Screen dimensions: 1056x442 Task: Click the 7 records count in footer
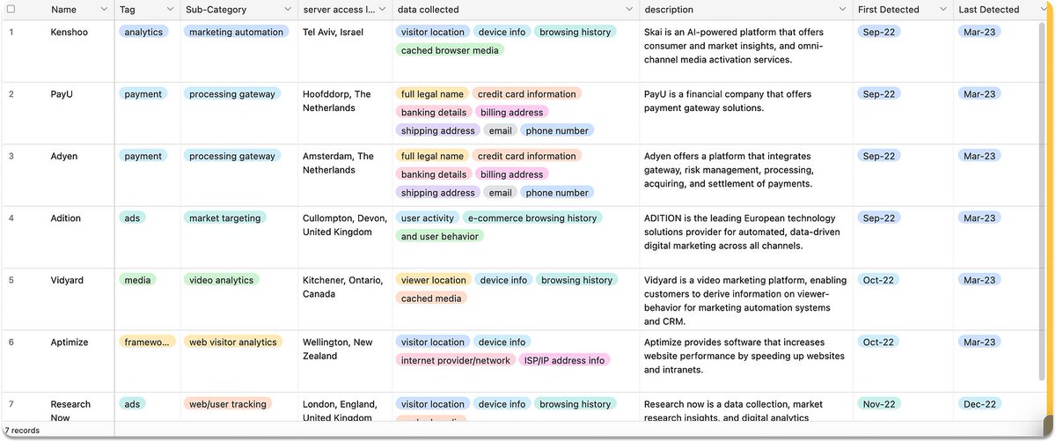pos(23,431)
